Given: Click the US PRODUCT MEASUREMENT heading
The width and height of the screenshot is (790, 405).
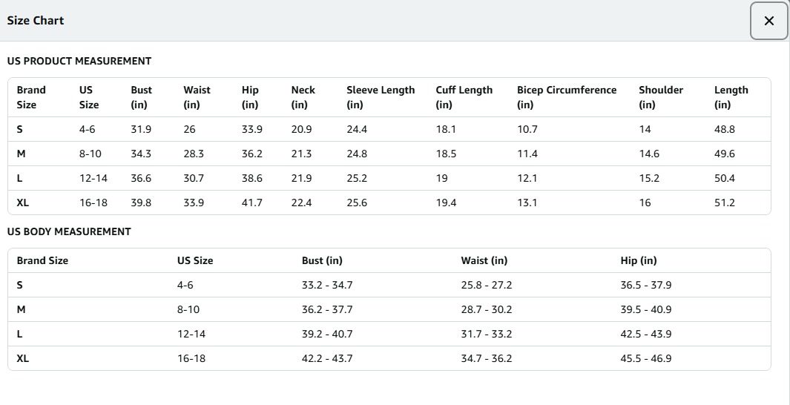Looking at the screenshot, I should (x=79, y=61).
